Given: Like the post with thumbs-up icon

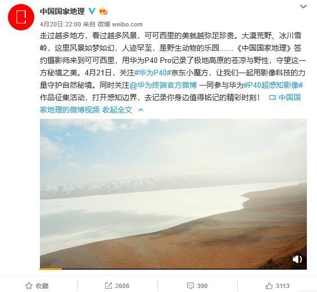Looking at the screenshot, I should [x=278, y=286].
